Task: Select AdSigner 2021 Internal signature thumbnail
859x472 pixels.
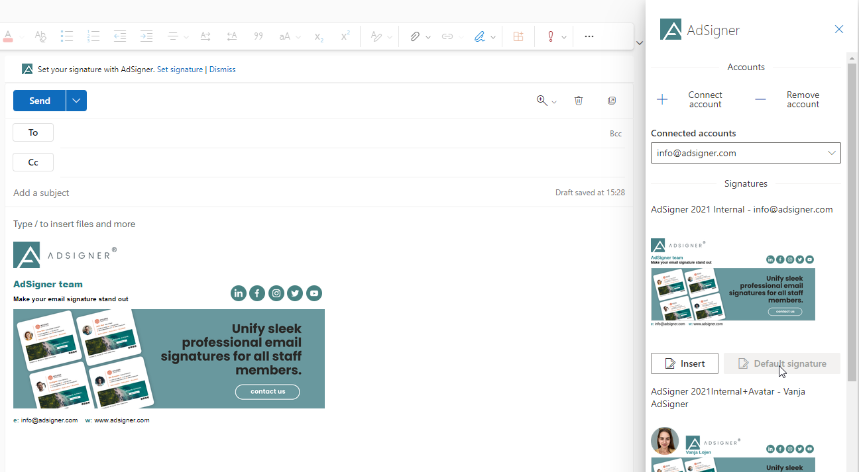Action: click(733, 282)
